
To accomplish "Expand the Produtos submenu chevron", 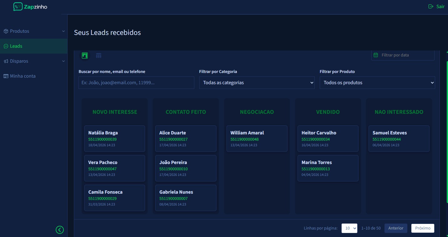I will click(64, 31).
